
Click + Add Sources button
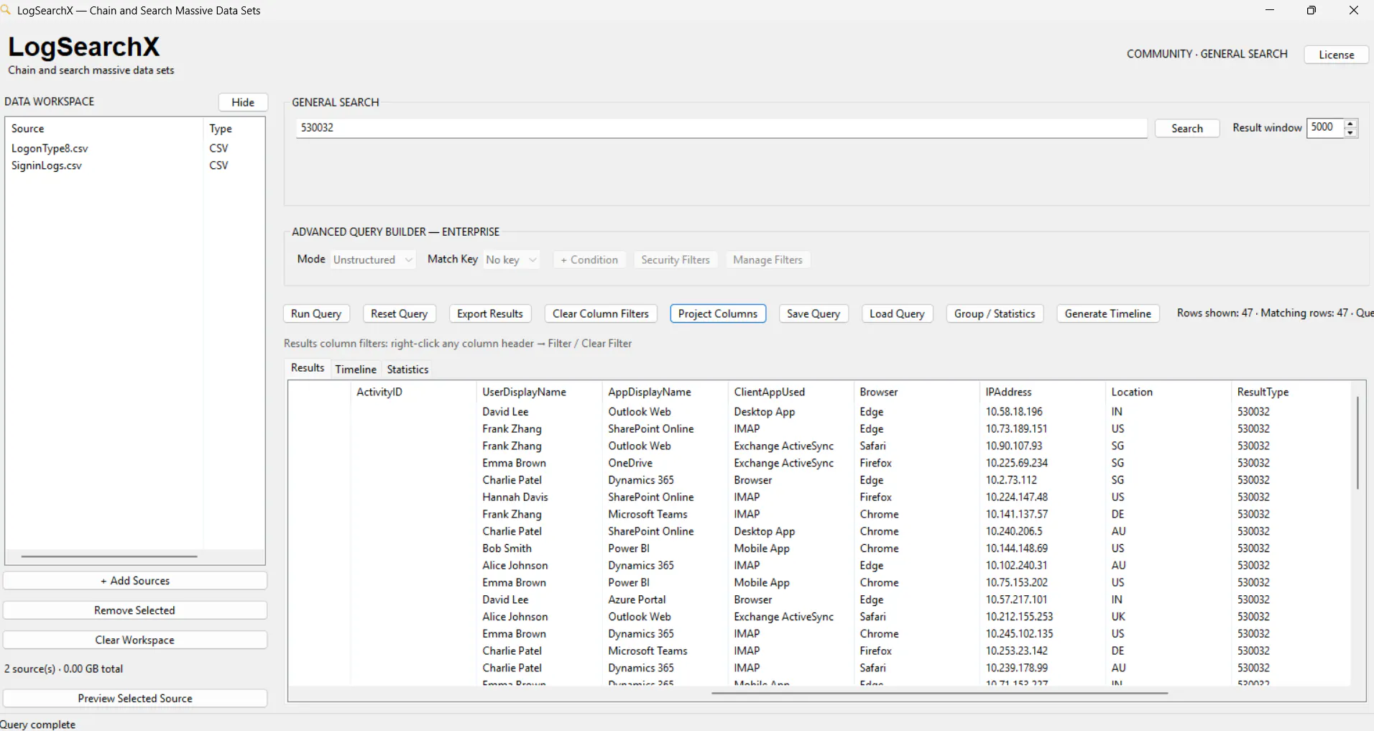[135, 581]
